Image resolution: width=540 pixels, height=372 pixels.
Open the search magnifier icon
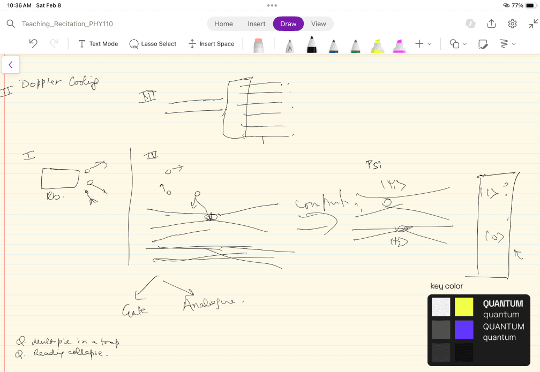(x=11, y=24)
